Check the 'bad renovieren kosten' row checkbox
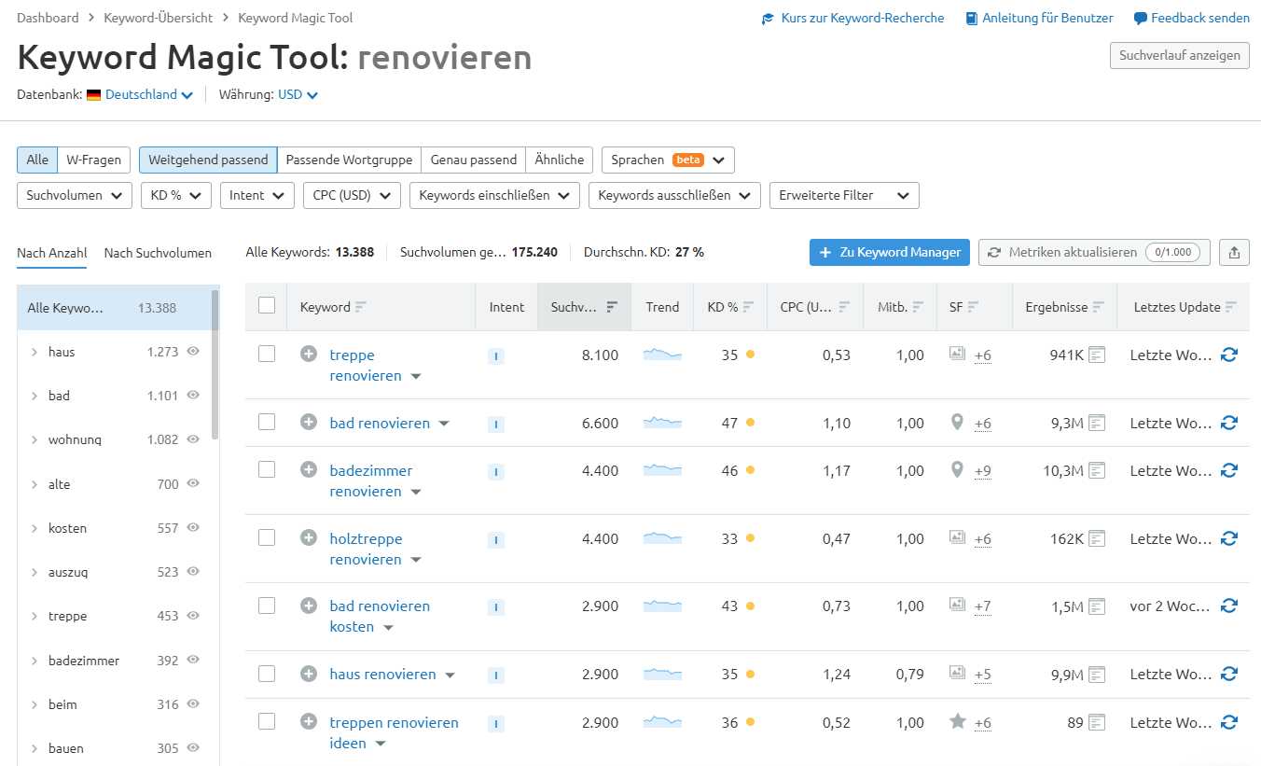The image size is (1261, 766). coord(267,605)
